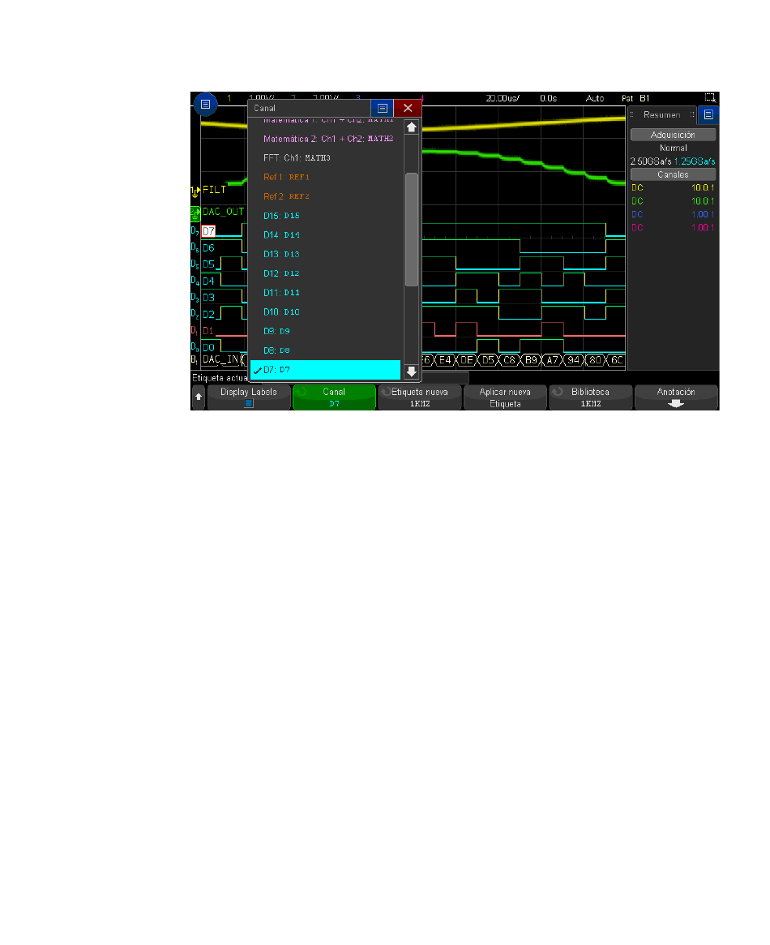
Task: Click the Pat B1 trigger type indicator
Action: 635,98
